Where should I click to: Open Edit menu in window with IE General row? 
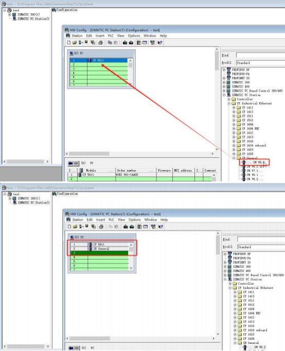[90, 220]
